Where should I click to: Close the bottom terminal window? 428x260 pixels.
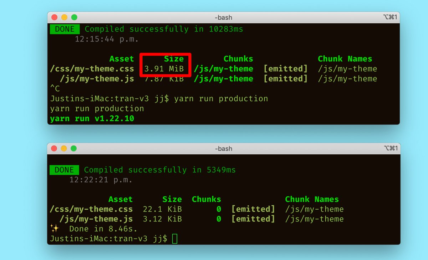(54, 148)
